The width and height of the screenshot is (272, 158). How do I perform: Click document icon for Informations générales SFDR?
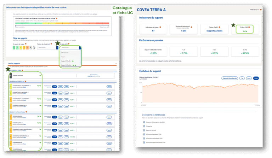pyautogui.click(x=144, y=134)
